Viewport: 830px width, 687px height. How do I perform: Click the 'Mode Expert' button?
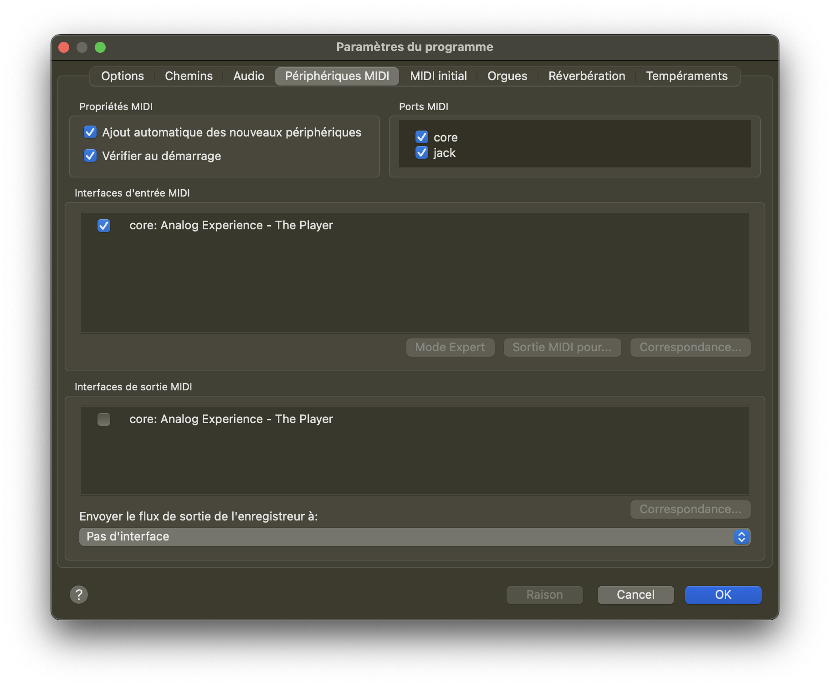pos(450,347)
